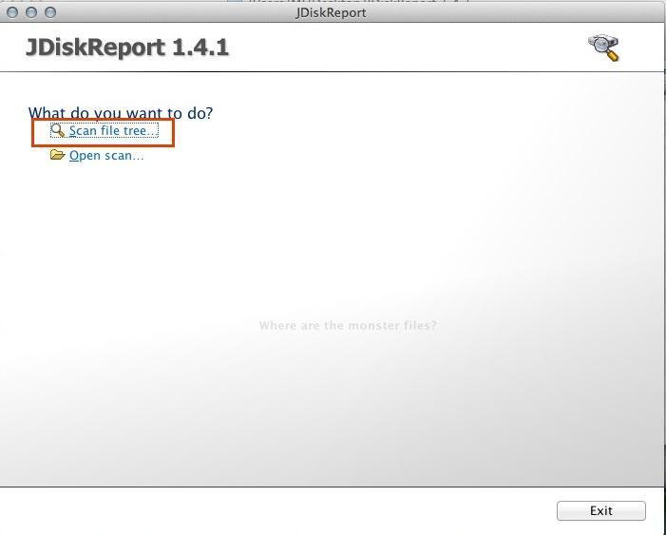Viewport: 666px width, 535px height.
Task: Close the JDiskReport window with red button
Action: [12, 12]
